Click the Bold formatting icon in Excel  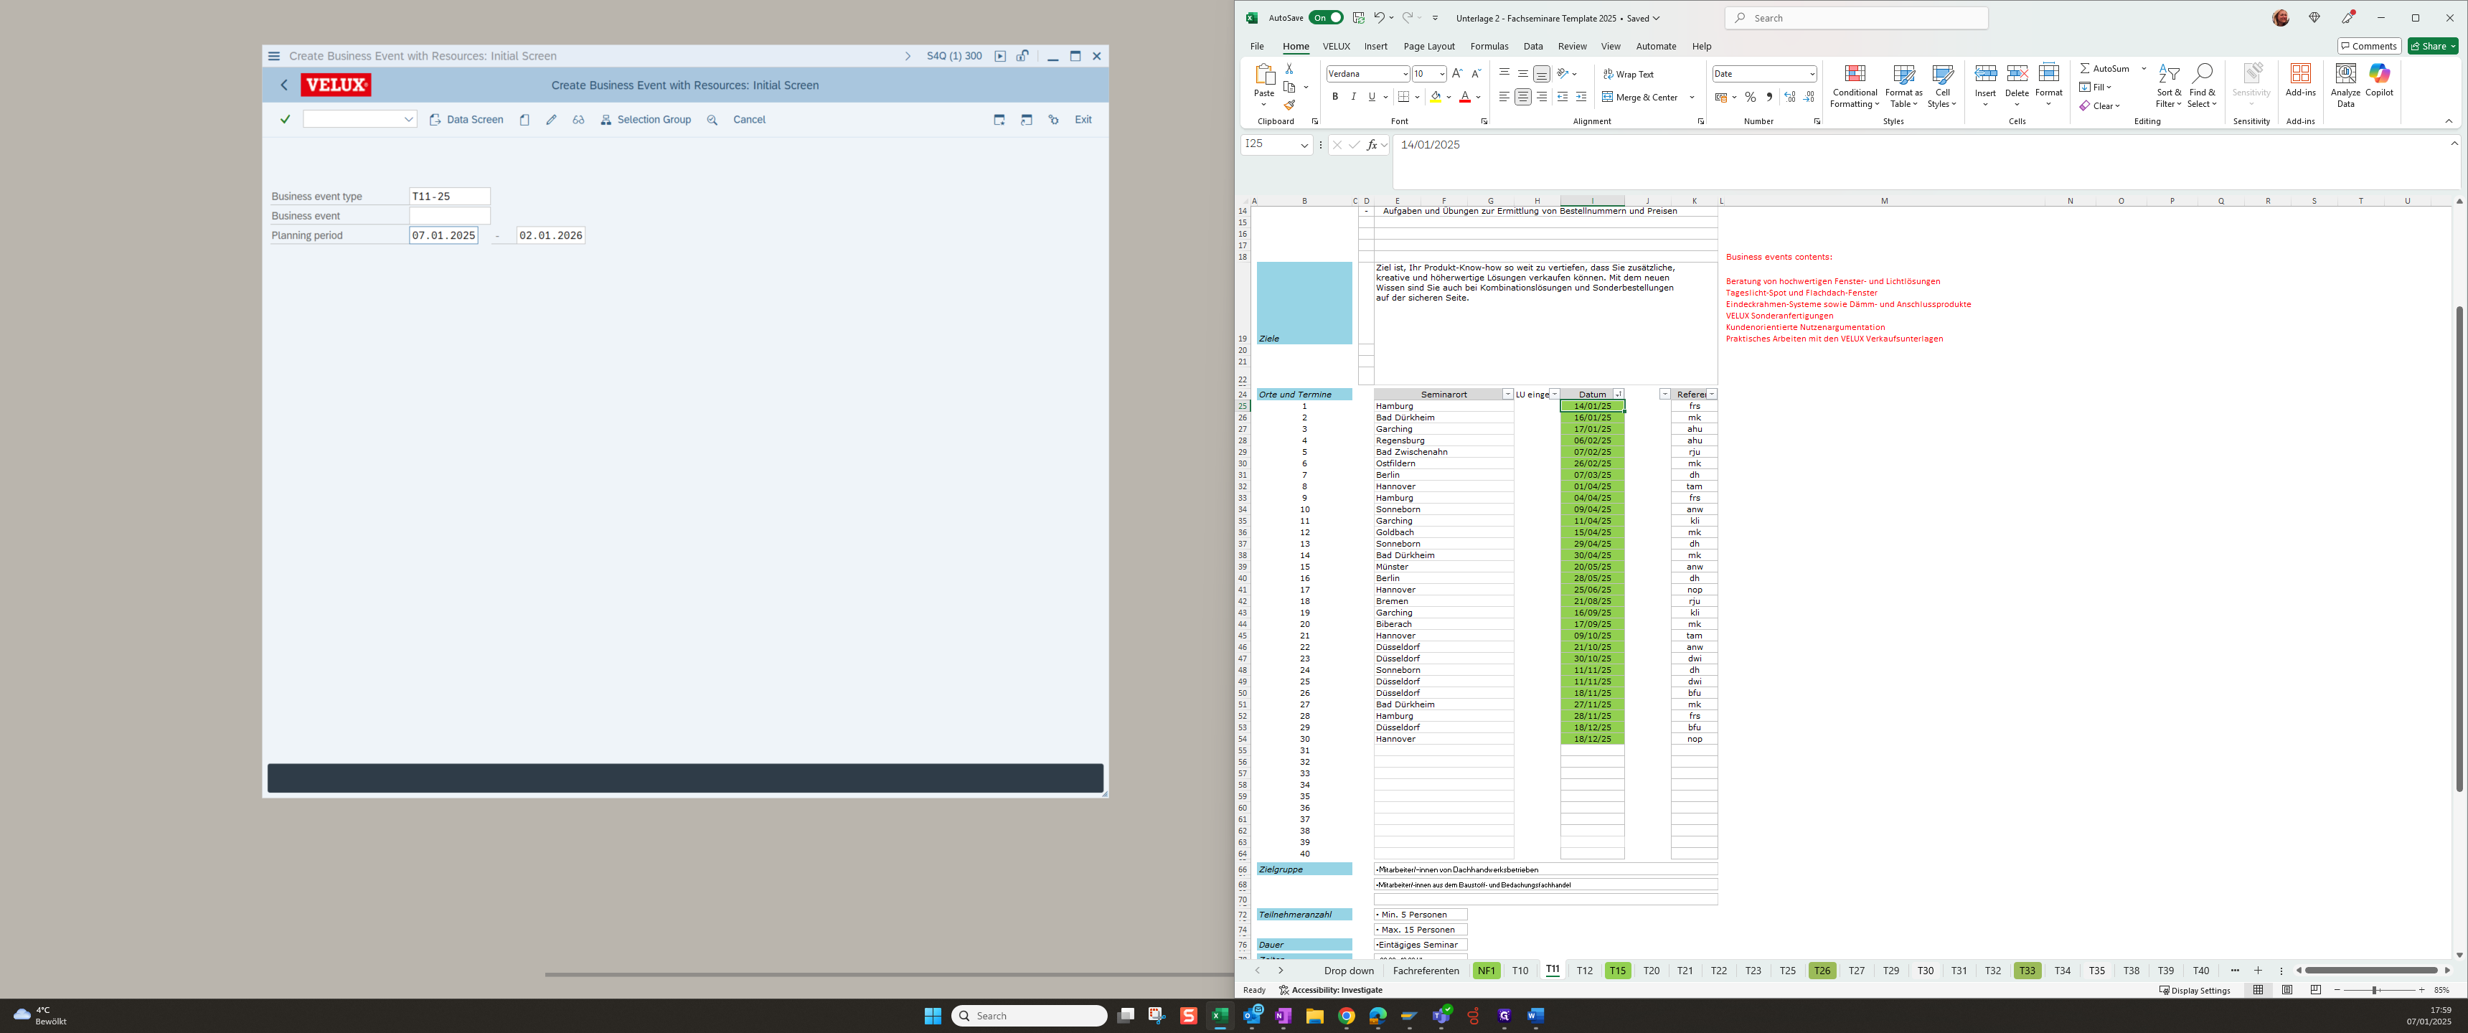point(1334,97)
